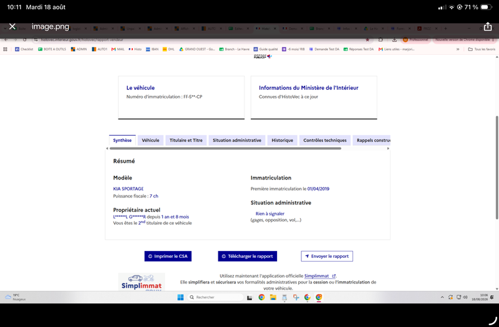Open the Windows Start menu
The width and height of the screenshot is (499, 327).
click(x=180, y=297)
